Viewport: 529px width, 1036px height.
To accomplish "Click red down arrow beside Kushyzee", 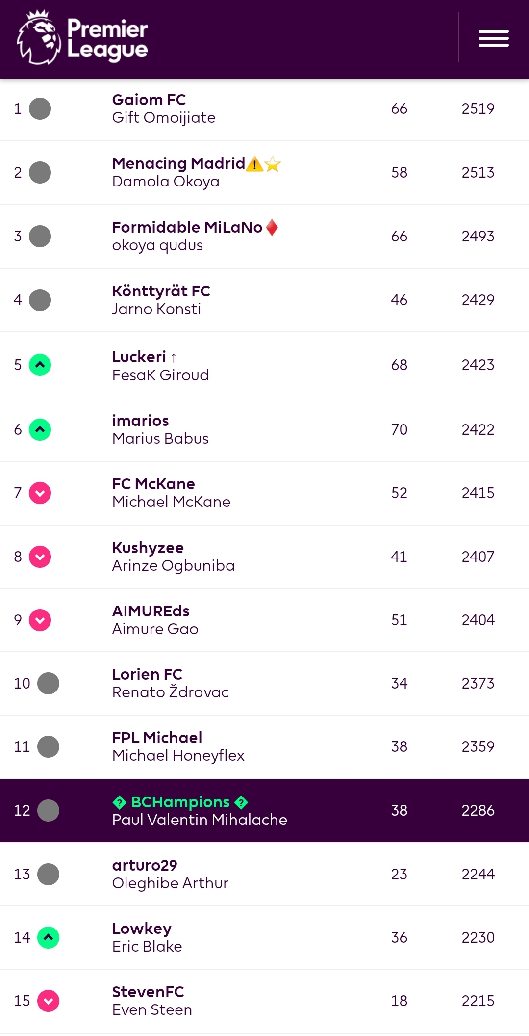I will (x=40, y=557).
